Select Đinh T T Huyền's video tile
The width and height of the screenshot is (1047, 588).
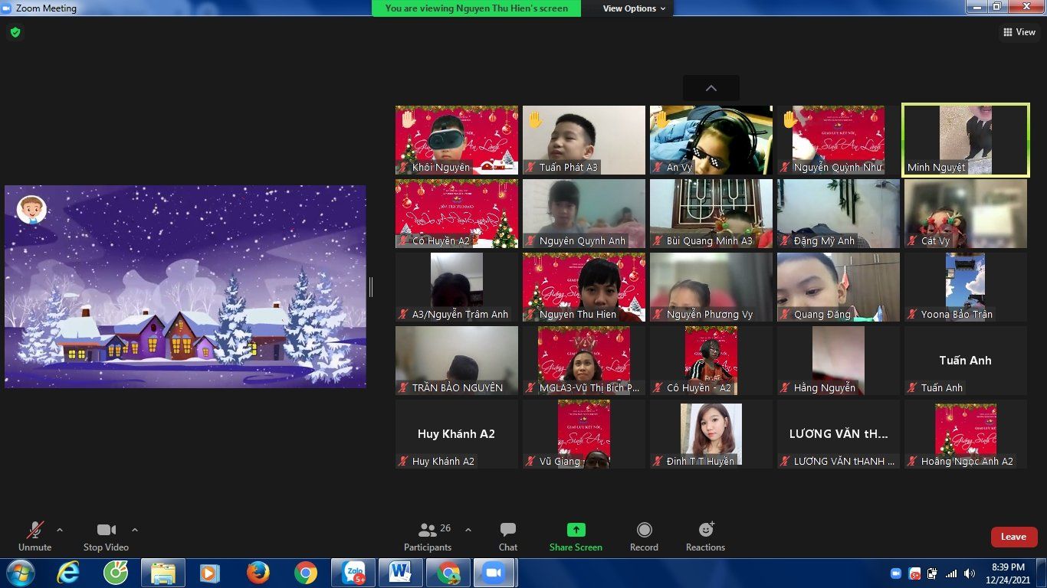(x=711, y=434)
